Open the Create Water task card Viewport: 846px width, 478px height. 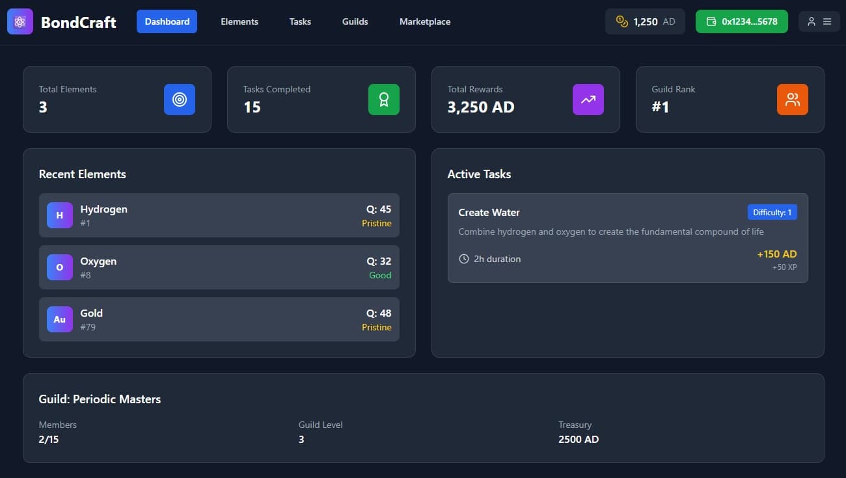[627, 238]
